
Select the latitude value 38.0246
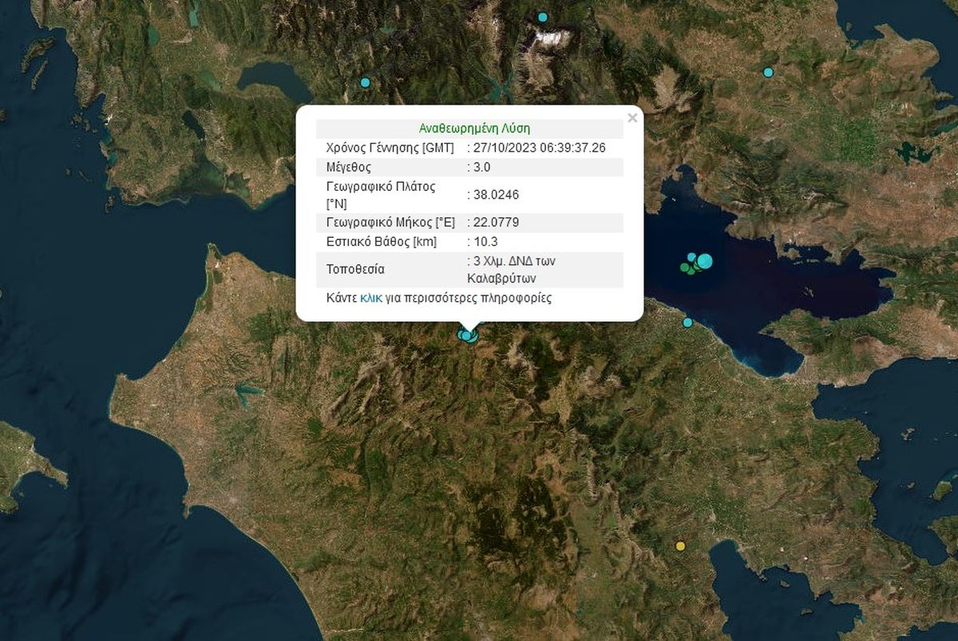(x=497, y=194)
